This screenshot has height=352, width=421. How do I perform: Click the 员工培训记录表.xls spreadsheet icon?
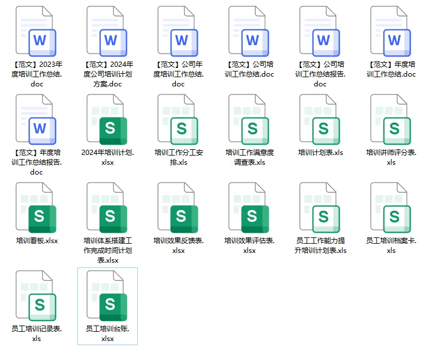click(36, 296)
